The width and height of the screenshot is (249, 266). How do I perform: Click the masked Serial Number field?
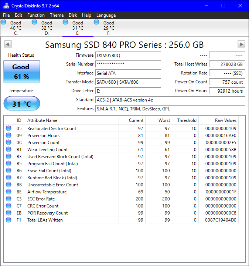click(x=128, y=64)
